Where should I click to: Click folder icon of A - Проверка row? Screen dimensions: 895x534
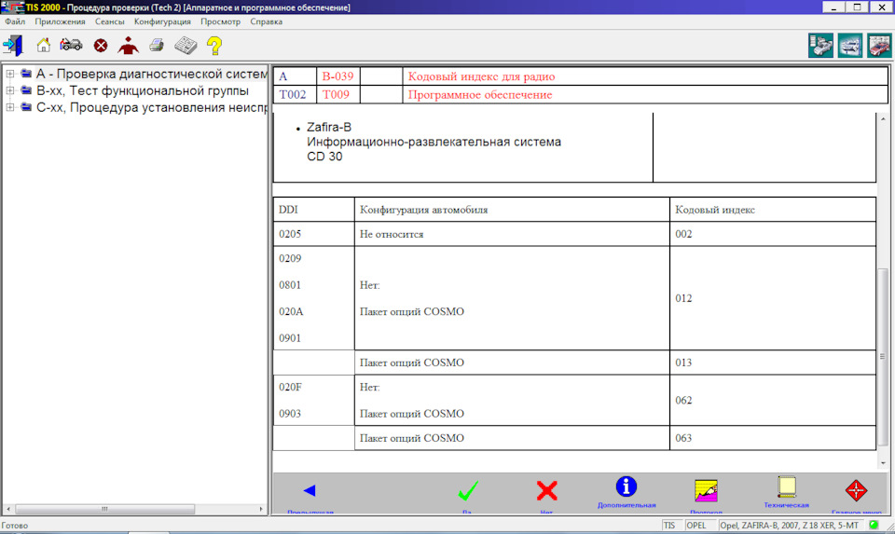pos(26,74)
